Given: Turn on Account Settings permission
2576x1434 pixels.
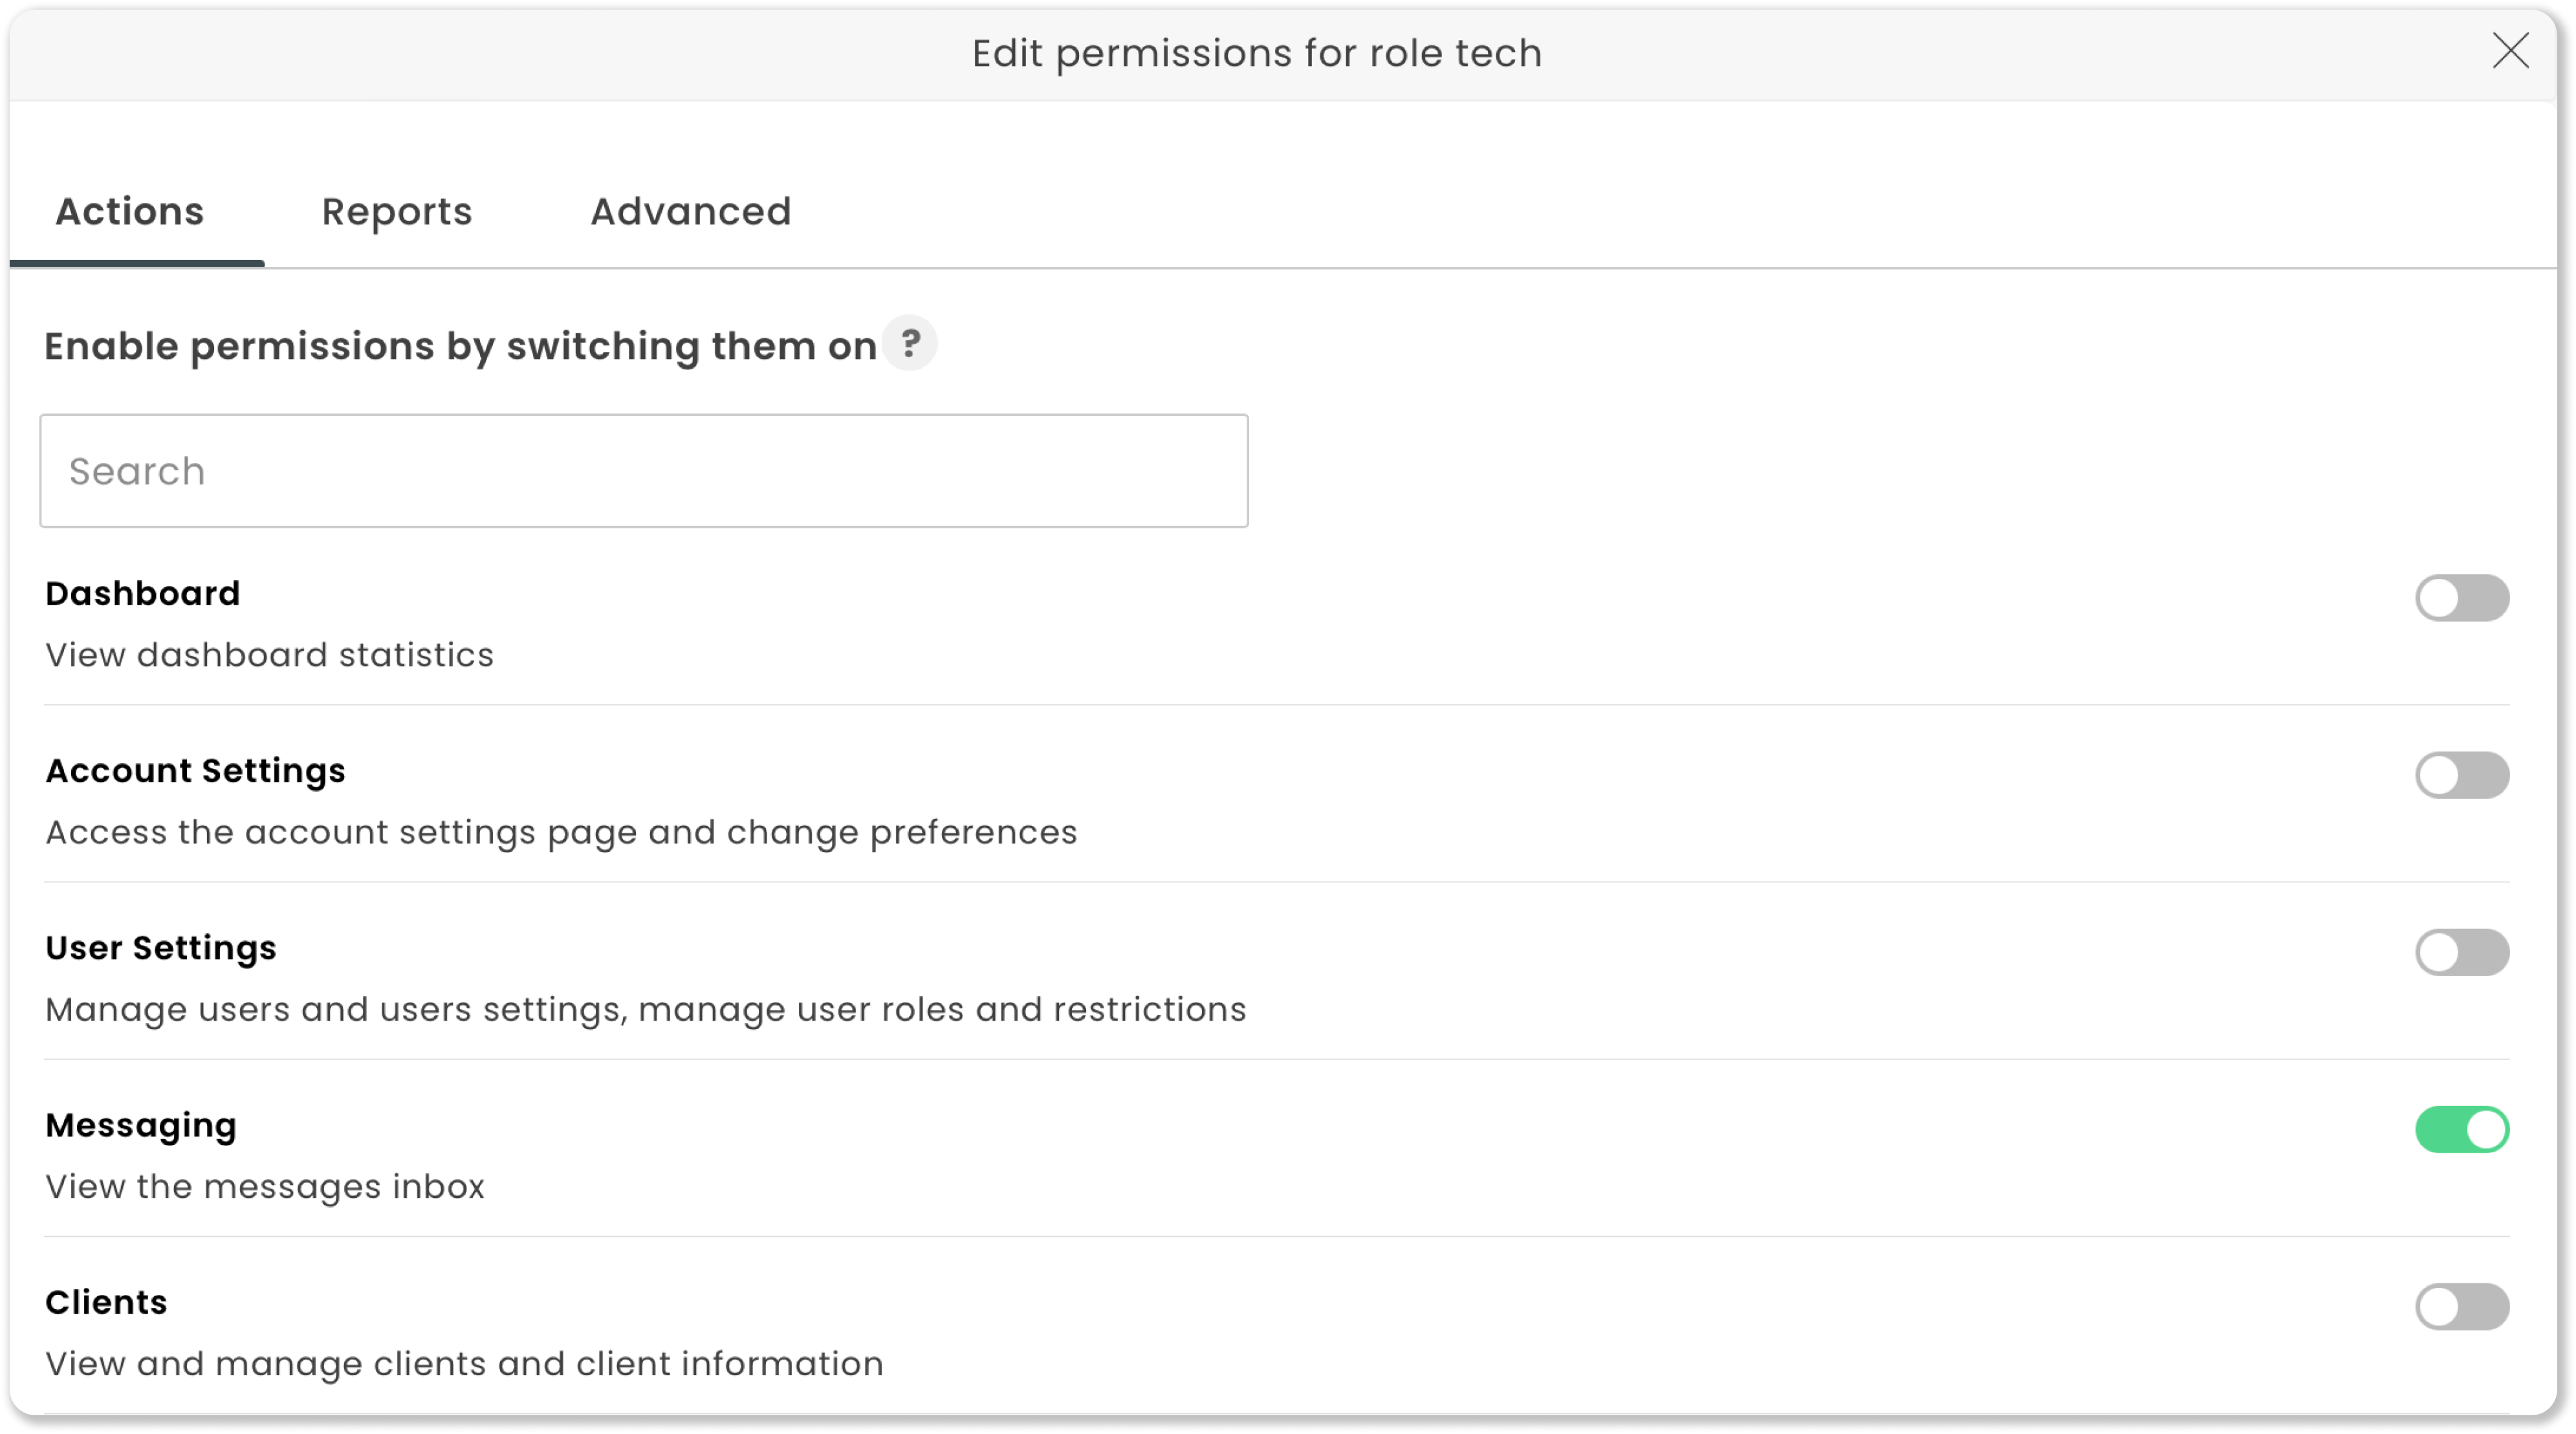Looking at the screenshot, I should click(2462, 775).
